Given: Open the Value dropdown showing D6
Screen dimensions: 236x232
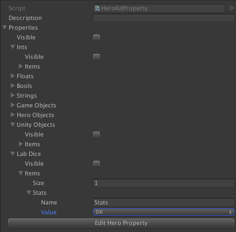Looking at the screenshot, I should point(164,212).
